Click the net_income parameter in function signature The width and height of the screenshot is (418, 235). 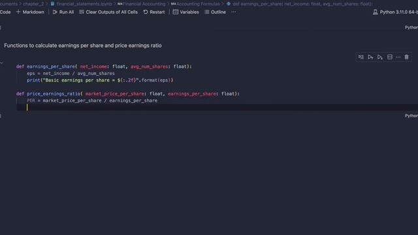(x=93, y=67)
